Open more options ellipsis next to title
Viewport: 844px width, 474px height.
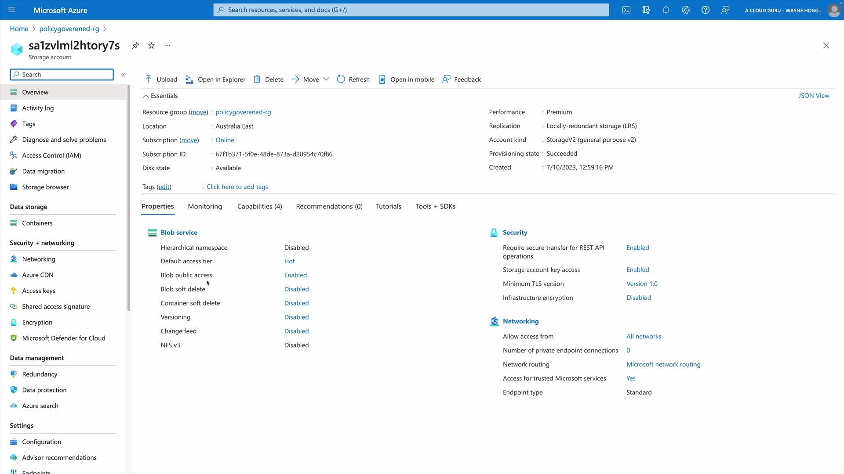pos(167,46)
